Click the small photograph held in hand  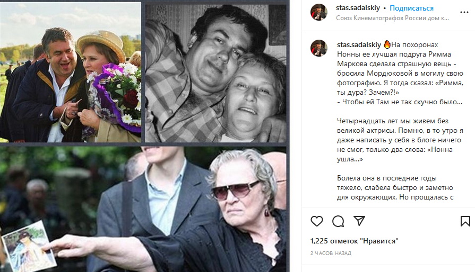tap(28, 247)
